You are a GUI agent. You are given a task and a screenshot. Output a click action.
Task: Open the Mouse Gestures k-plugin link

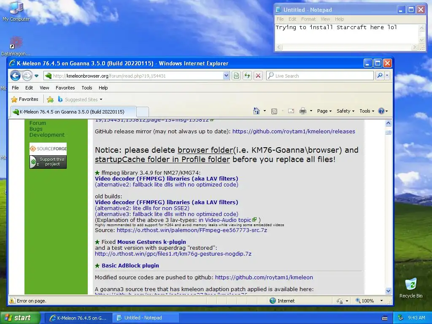pos(151,242)
